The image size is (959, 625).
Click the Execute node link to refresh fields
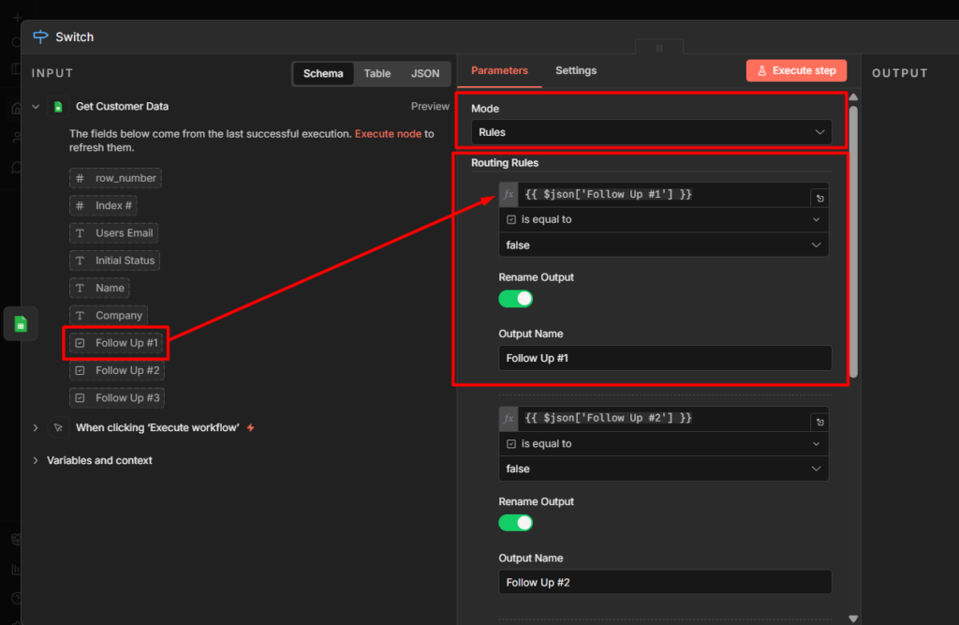pos(388,133)
